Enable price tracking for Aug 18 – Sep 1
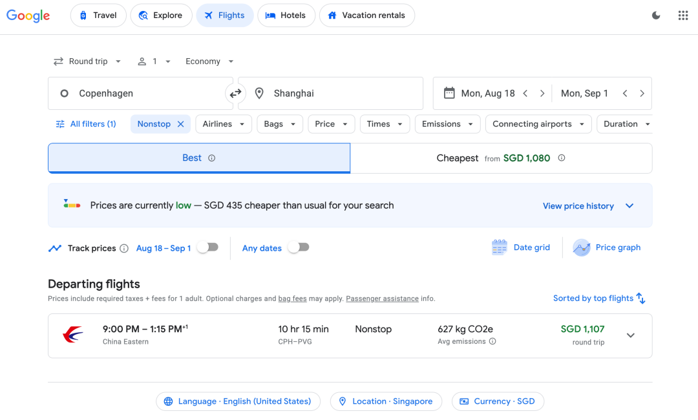Image resolution: width=698 pixels, height=420 pixels. click(208, 247)
